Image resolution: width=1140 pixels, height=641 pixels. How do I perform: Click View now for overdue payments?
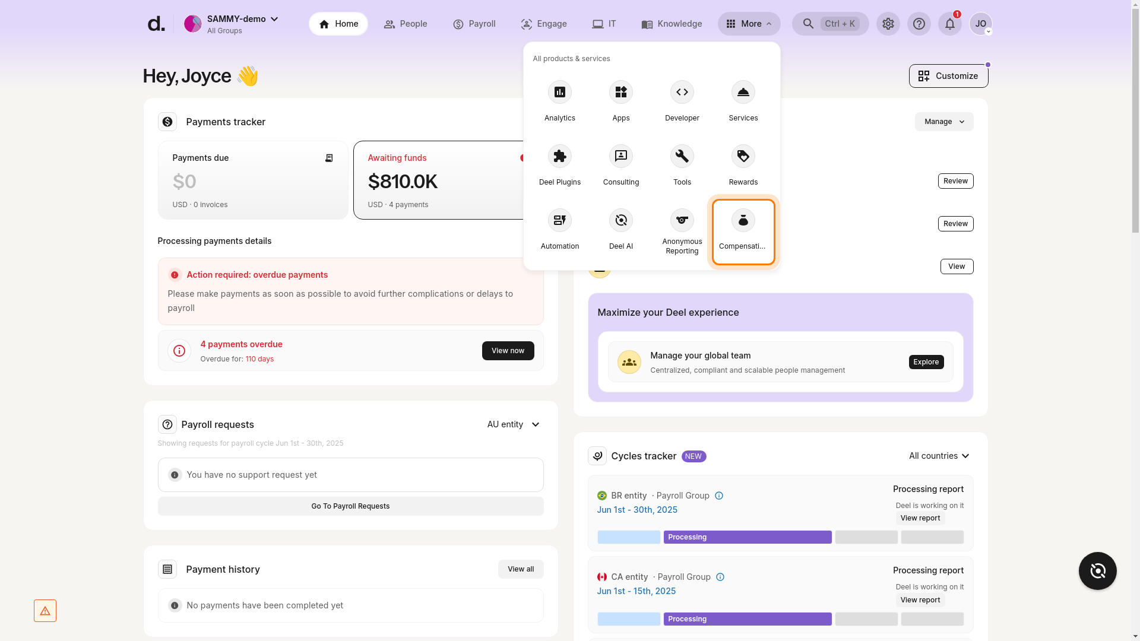click(508, 351)
